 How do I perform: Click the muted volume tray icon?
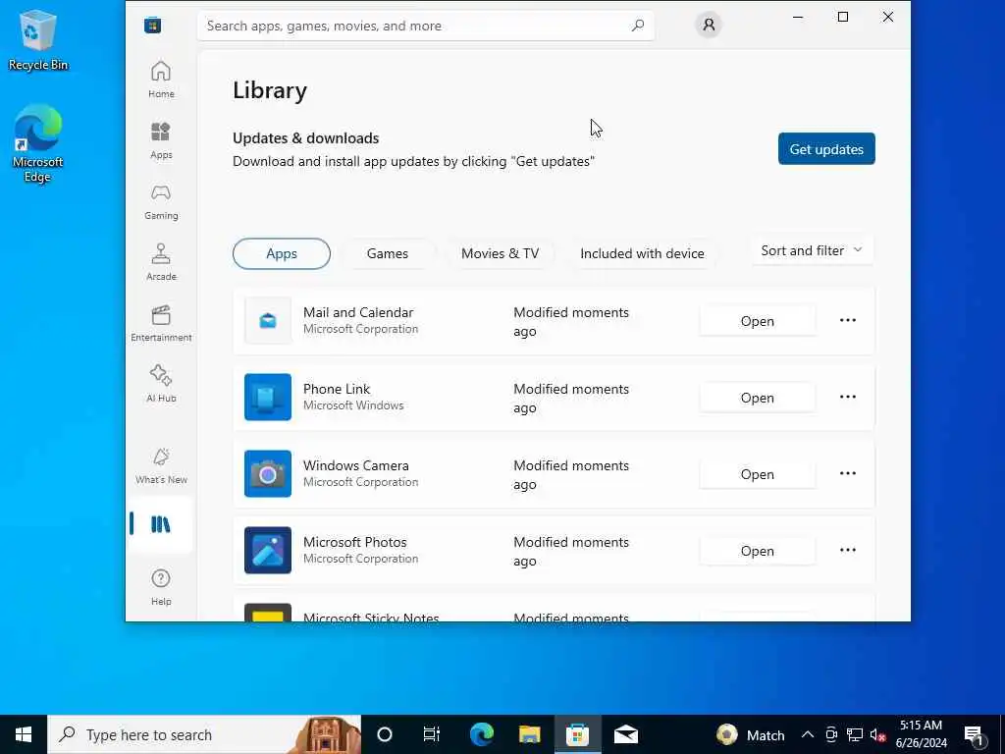point(878,734)
